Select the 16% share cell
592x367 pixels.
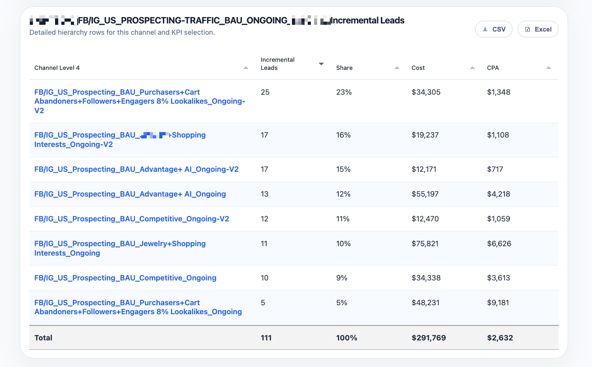(x=343, y=135)
